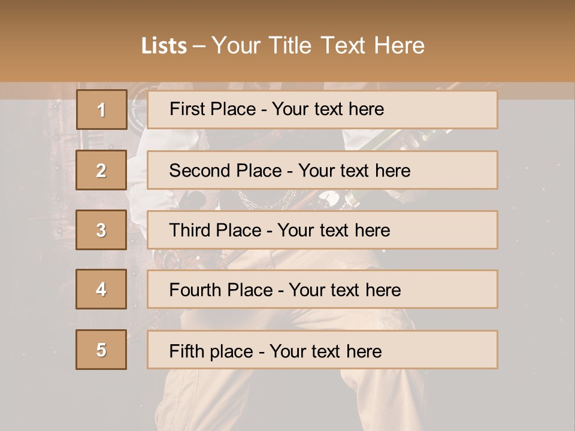Viewport: 575px width, 431px height.
Task: Click 'Your text here' after Second Place
Action: [x=354, y=171]
